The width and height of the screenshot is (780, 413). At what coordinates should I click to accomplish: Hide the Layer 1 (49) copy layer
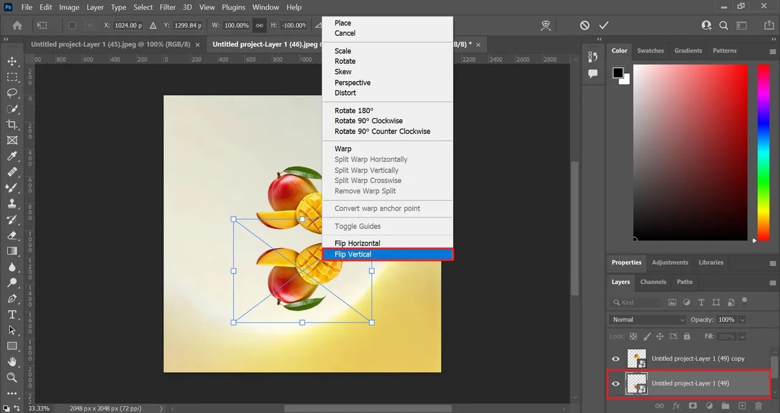[x=615, y=359]
